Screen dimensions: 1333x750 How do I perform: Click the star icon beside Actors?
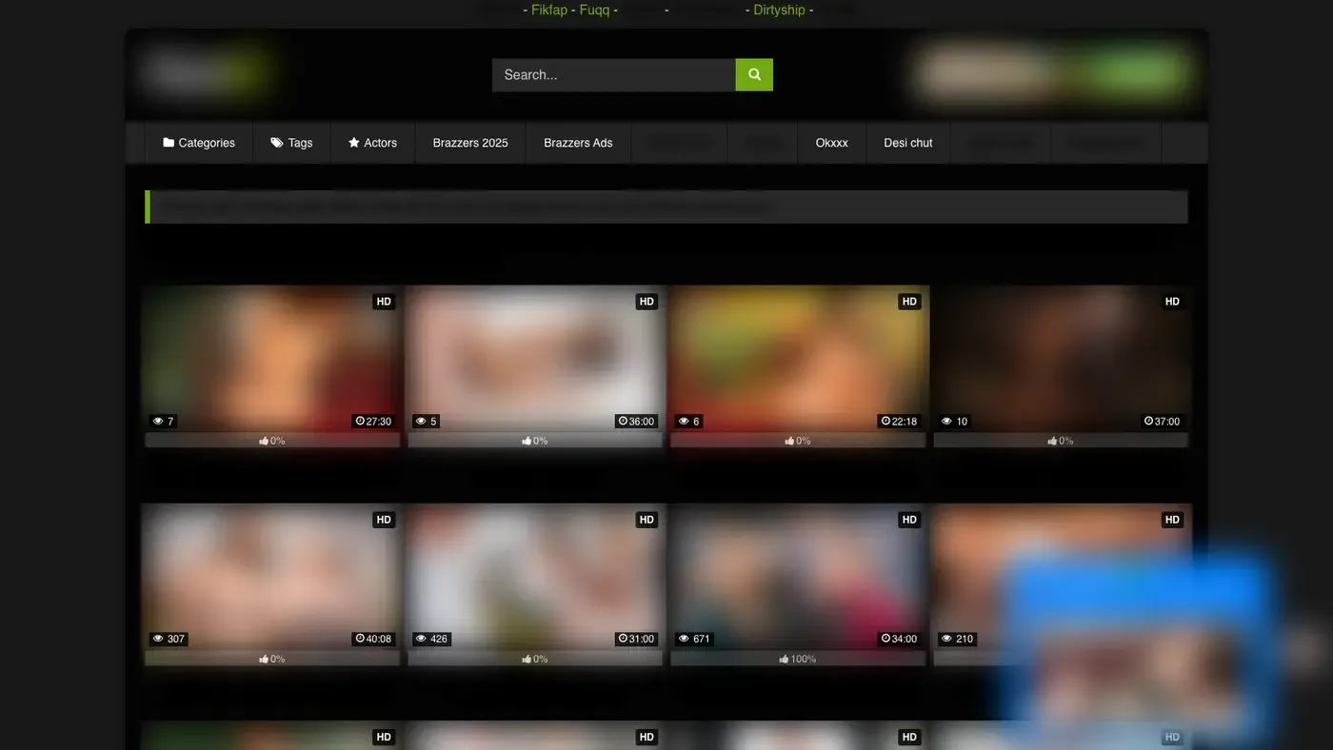[354, 143]
